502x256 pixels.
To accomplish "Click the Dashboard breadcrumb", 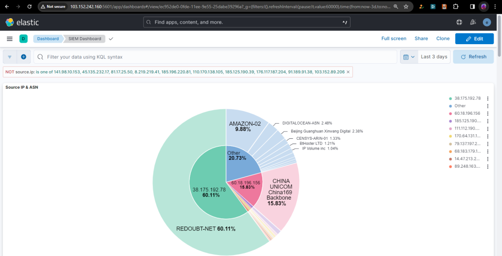I will [48, 39].
